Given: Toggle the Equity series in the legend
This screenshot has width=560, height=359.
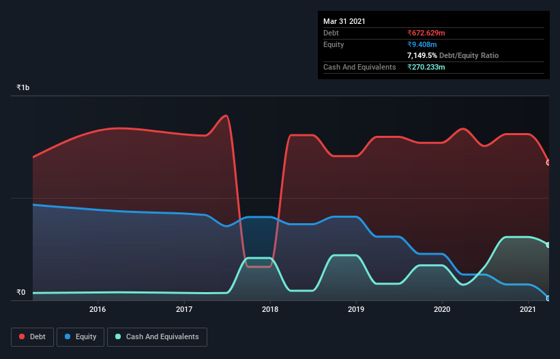Looking at the screenshot, I should point(80,337).
